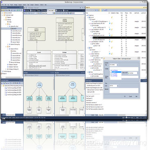Select the 'Buy Account' class in tree
The image size is (150, 150).
coord(17,31)
